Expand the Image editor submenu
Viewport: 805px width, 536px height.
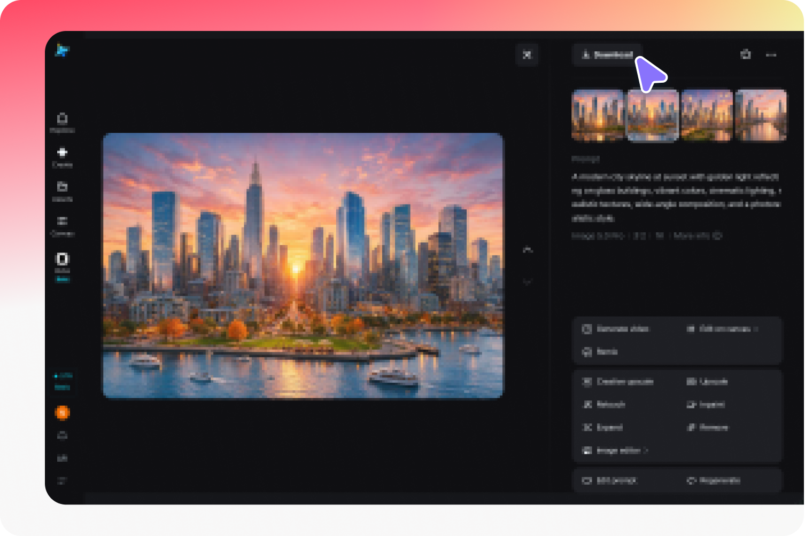(615, 451)
